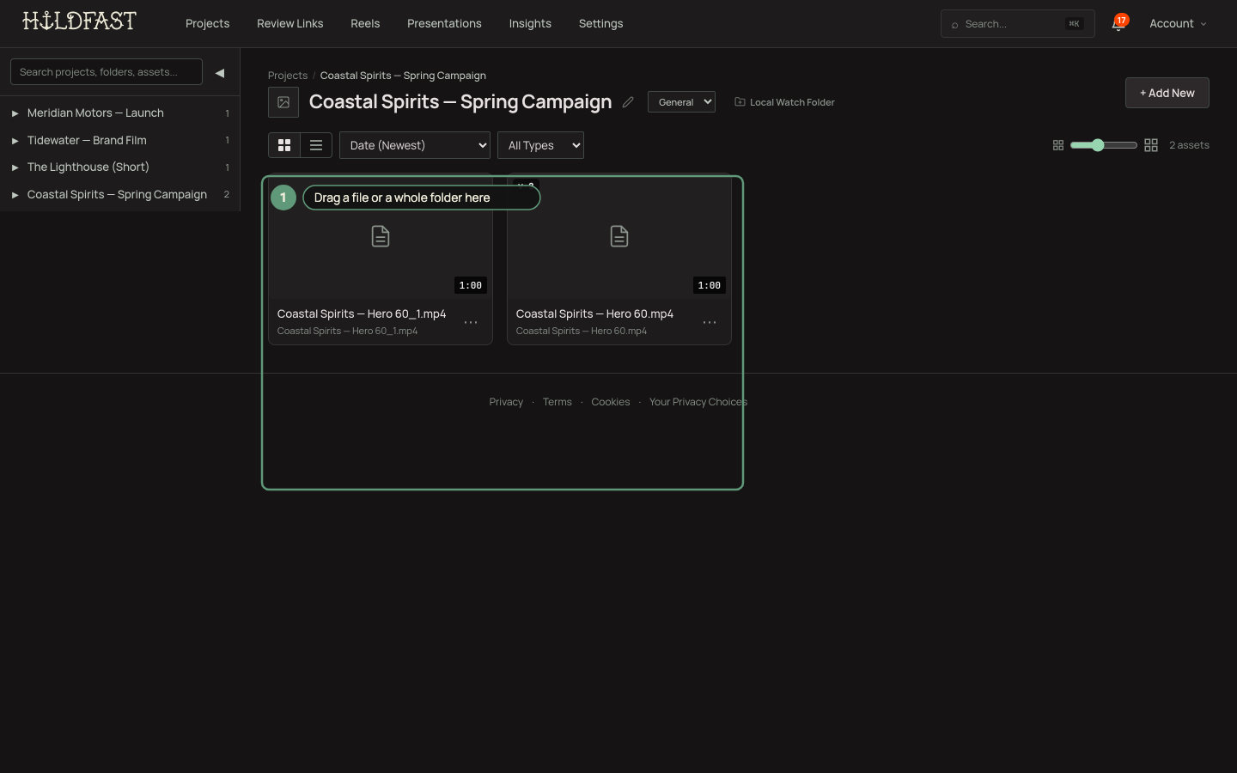Click the Projects breadcrumb link
This screenshot has height=773, width=1237.
click(288, 76)
